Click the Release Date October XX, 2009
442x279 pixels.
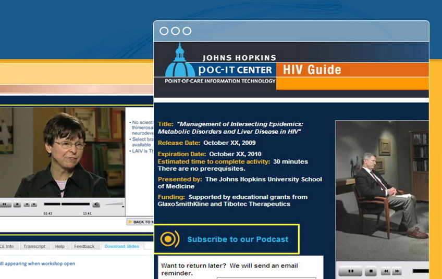(206, 143)
